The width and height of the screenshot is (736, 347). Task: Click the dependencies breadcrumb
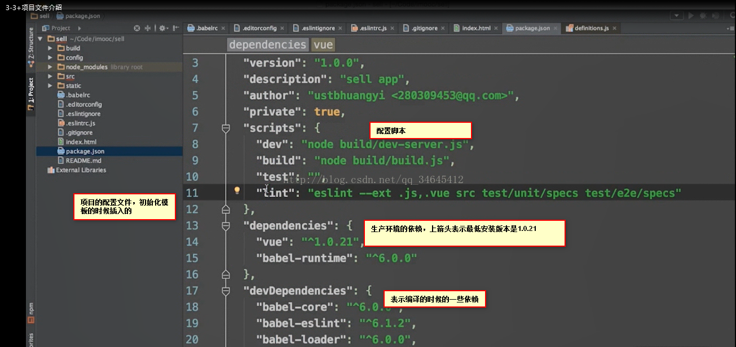tap(267, 45)
